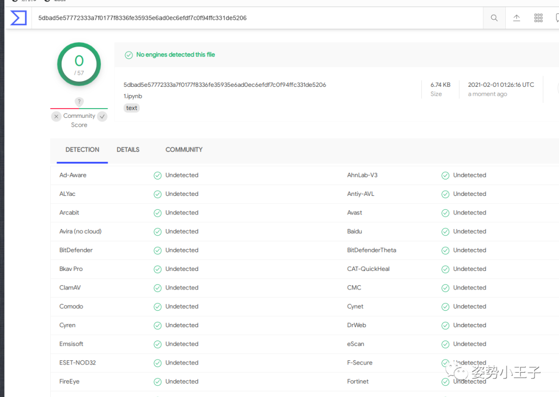Click the upload file arrow icon
The height and width of the screenshot is (397, 559).
click(x=517, y=18)
